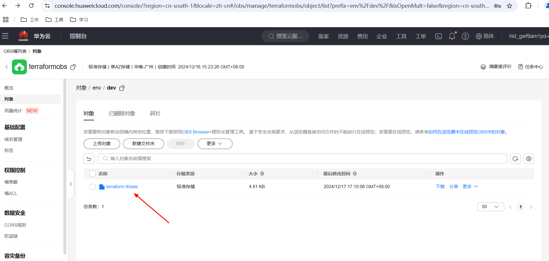Open 标签 in the sidebar

pos(9,150)
